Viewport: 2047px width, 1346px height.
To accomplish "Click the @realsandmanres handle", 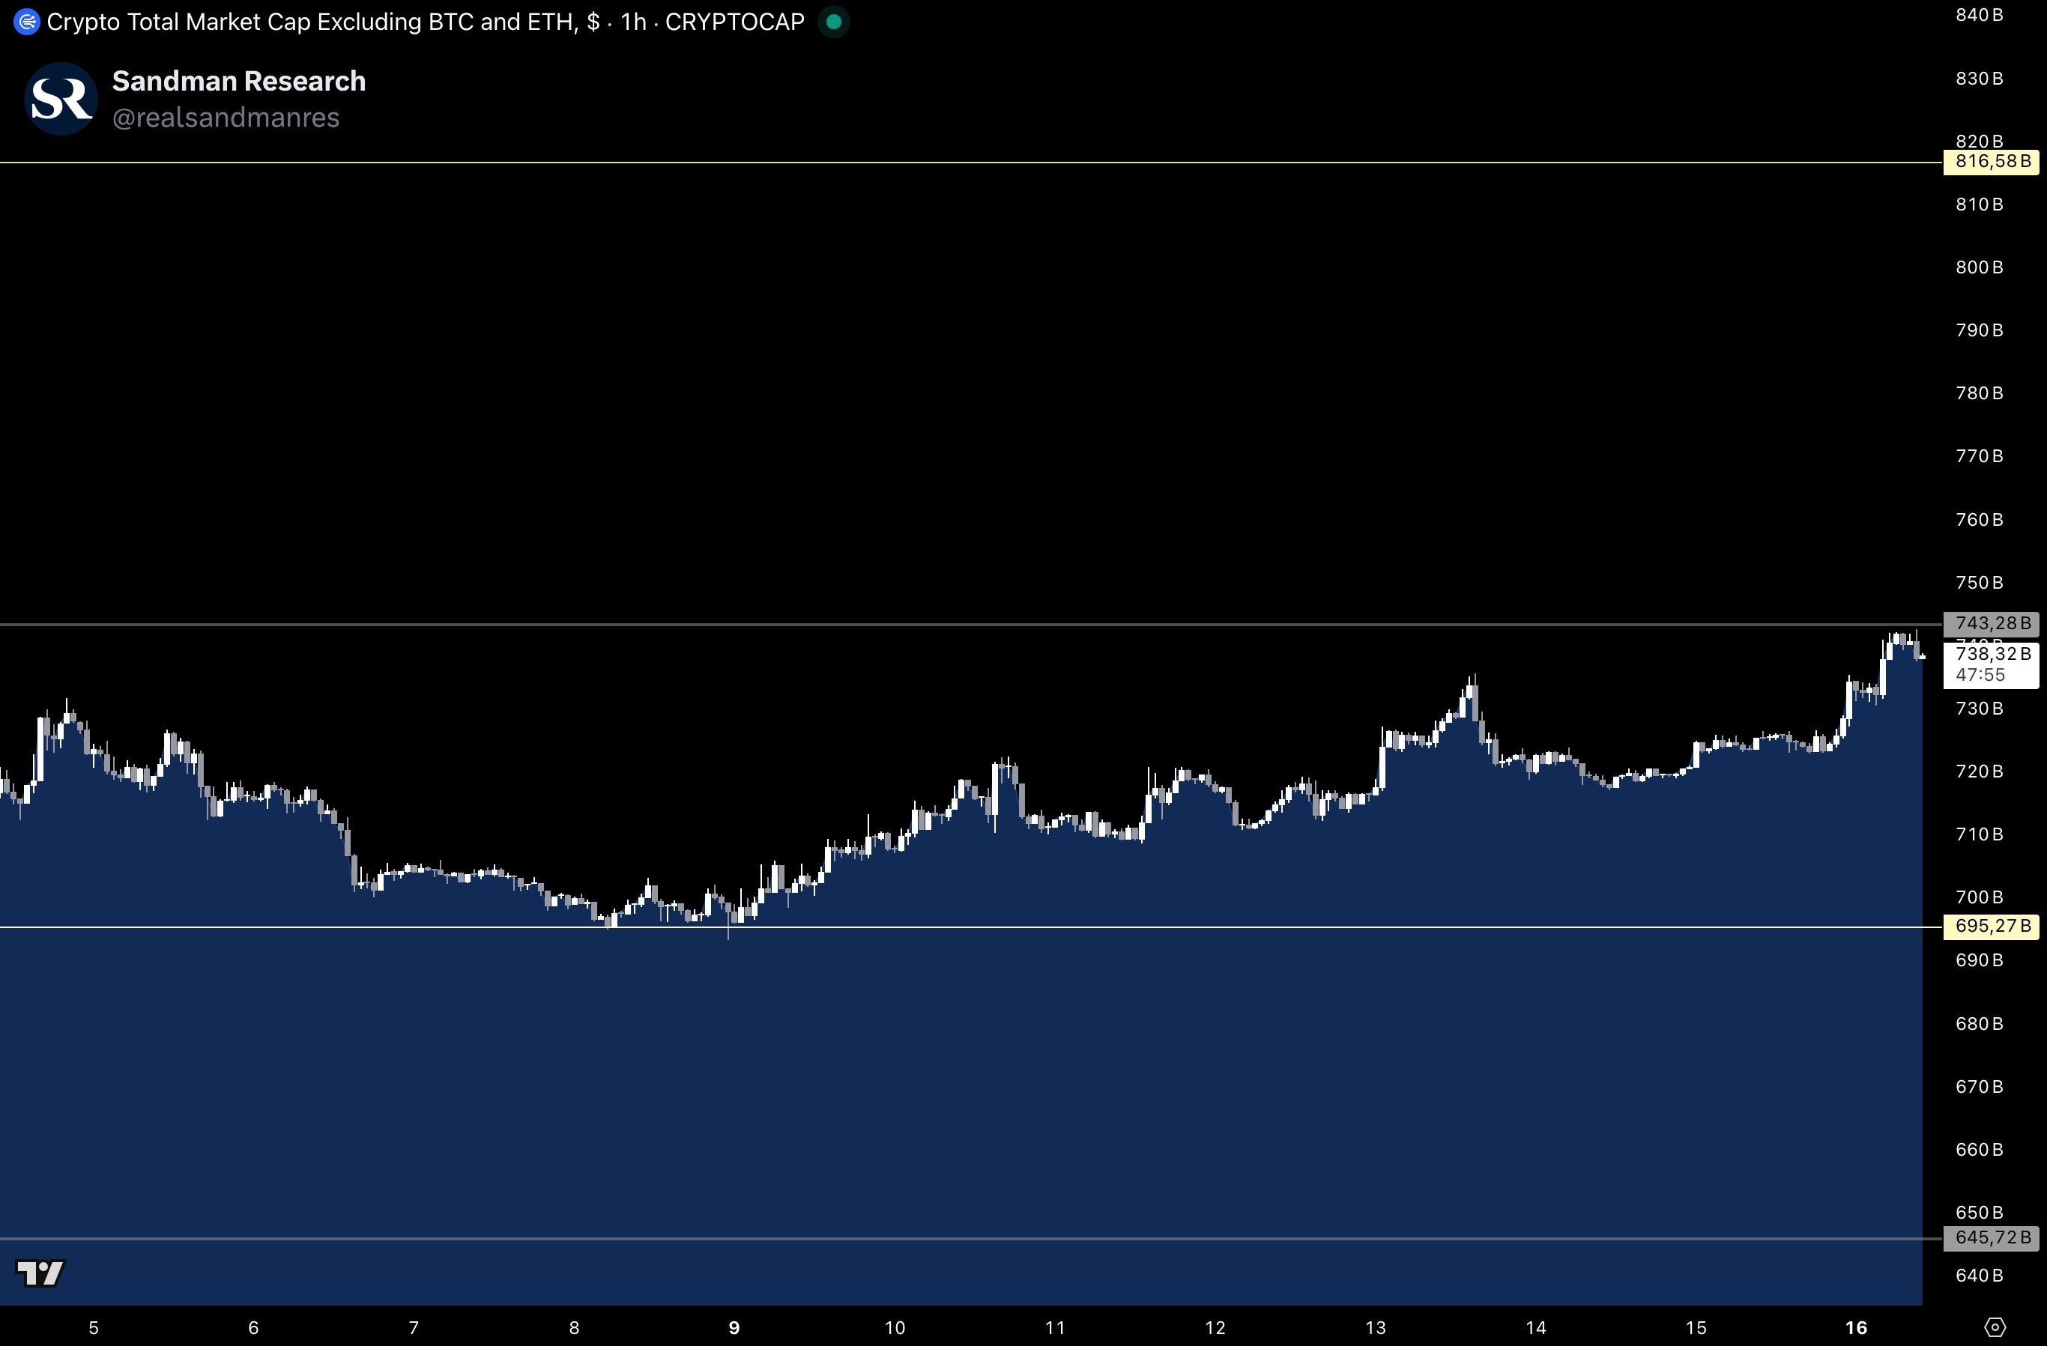I will pos(226,118).
